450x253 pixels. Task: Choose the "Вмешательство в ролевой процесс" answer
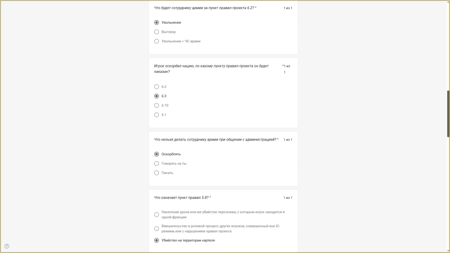click(x=157, y=229)
